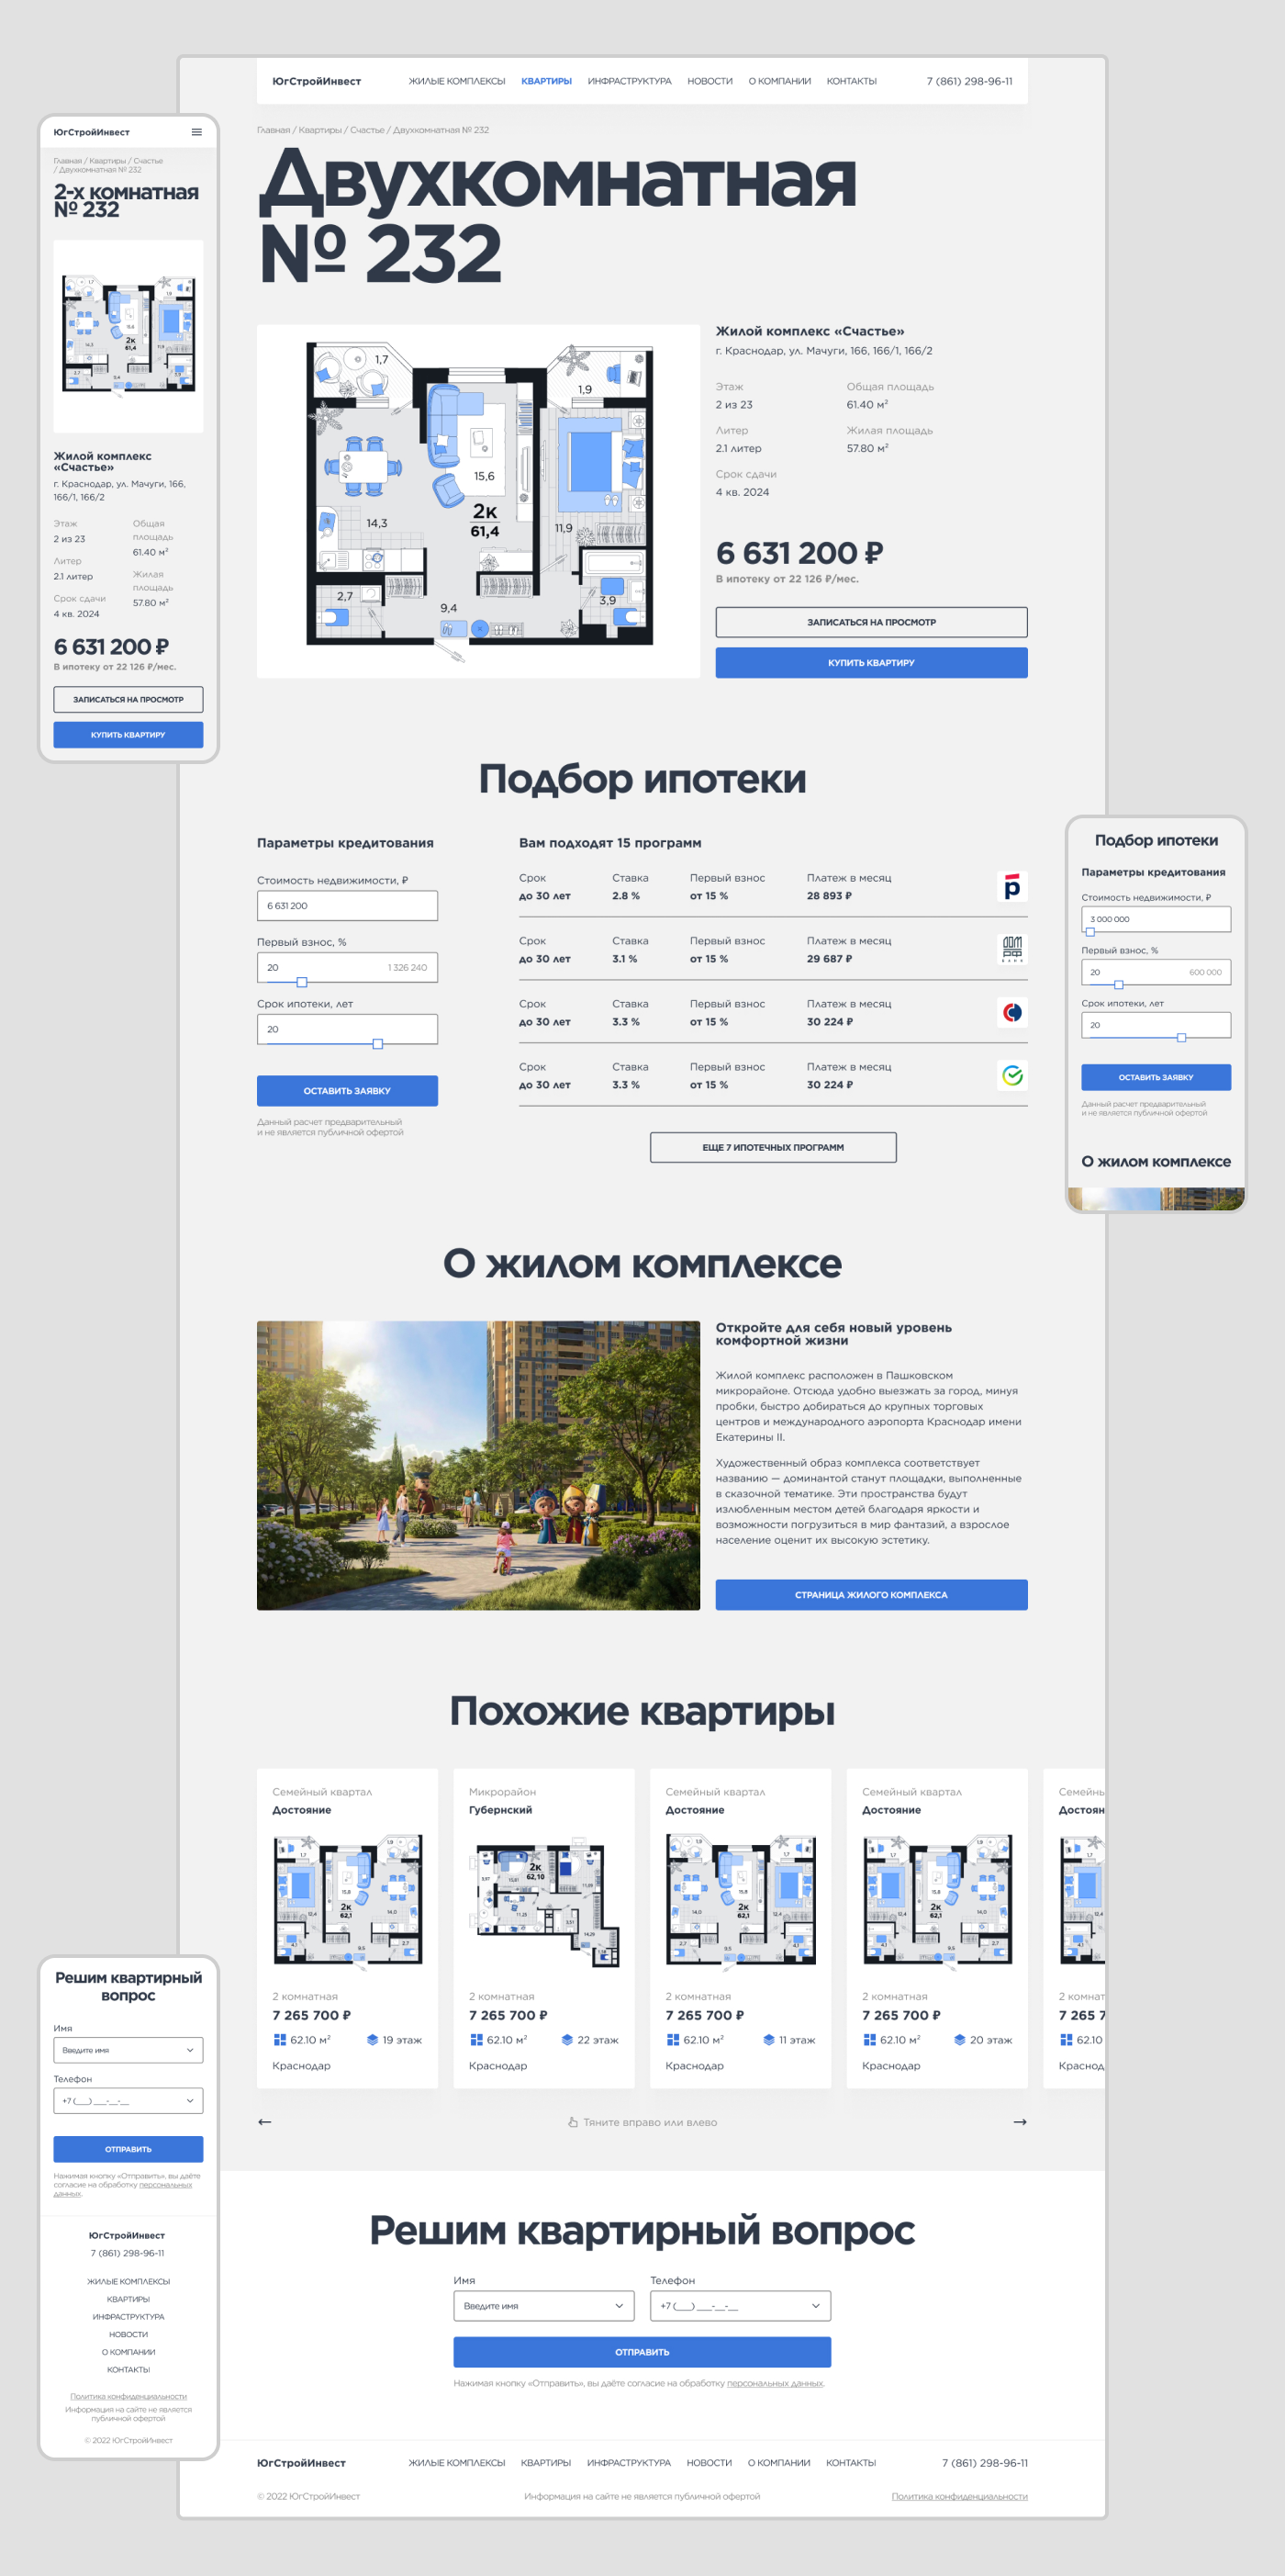Click the green checkmark Sberbank logo
Screen dimensions: 1285x2576
(x=1011, y=1075)
